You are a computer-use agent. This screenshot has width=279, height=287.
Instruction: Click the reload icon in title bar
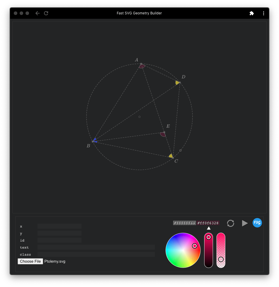pyautogui.click(x=46, y=13)
